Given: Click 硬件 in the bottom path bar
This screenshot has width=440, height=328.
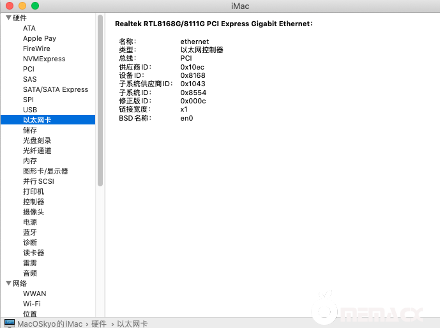Looking at the screenshot, I should coord(99,324).
